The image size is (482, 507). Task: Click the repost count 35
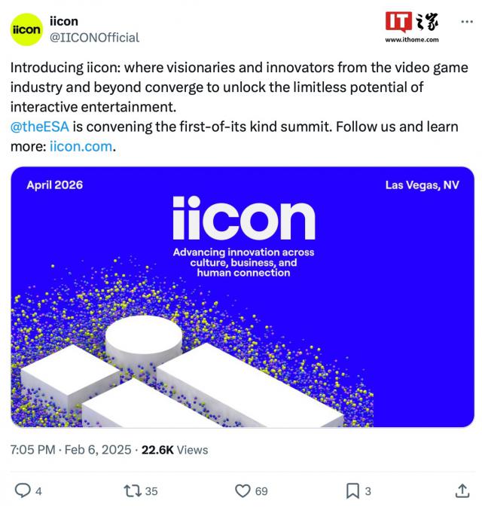[x=151, y=491]
